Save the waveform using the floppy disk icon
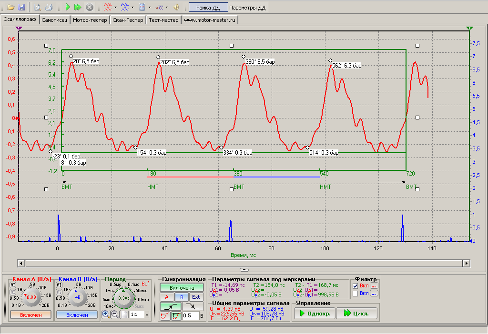Image resolution: width=488 pixels, height=334 pixels. coord(21,7)
